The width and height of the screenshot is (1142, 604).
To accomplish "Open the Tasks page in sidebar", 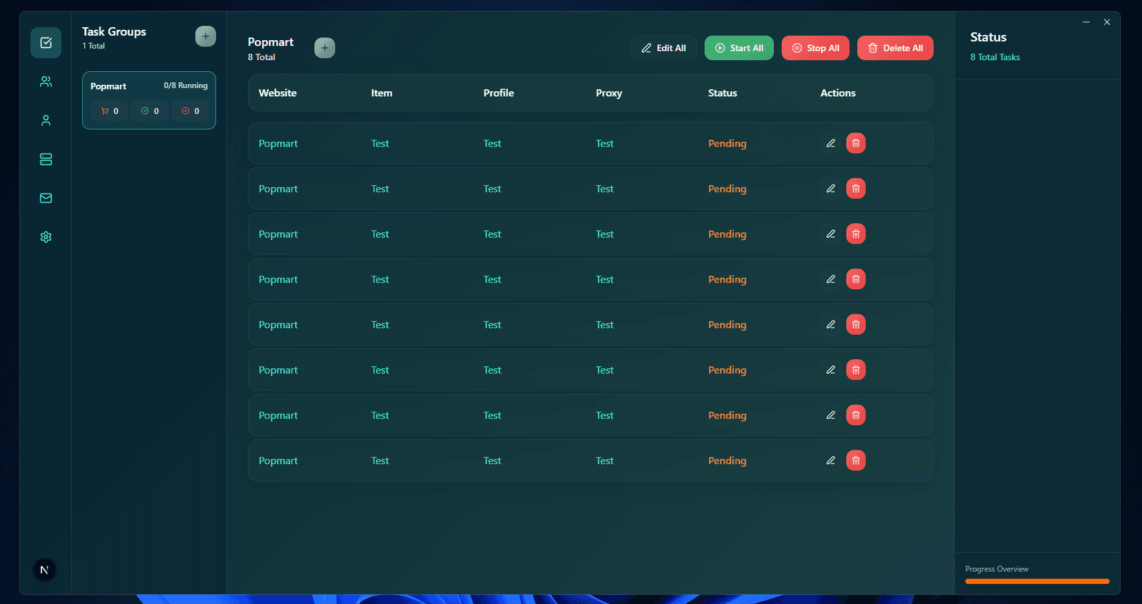I will (x=46, y=43).
